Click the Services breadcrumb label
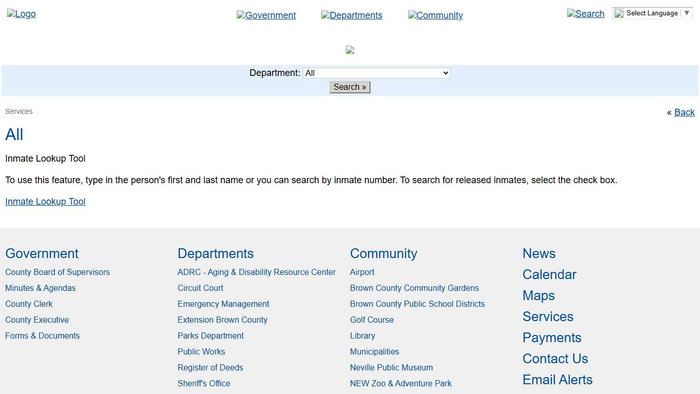This screenshot has height=394, width=700. point(18,111)
